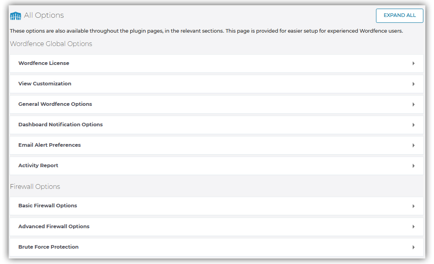This screenshot has width=434, height=264.
Task: Open the Wordfence License section title
Action: point(44,63)
